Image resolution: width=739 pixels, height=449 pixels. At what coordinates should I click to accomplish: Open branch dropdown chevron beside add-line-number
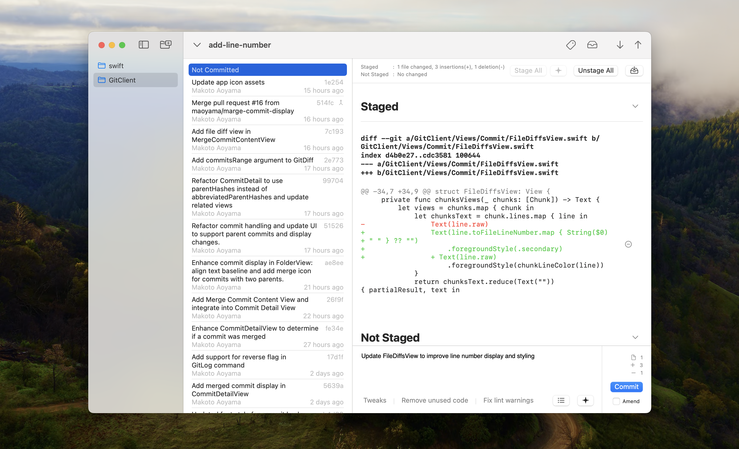pos(197,45)
